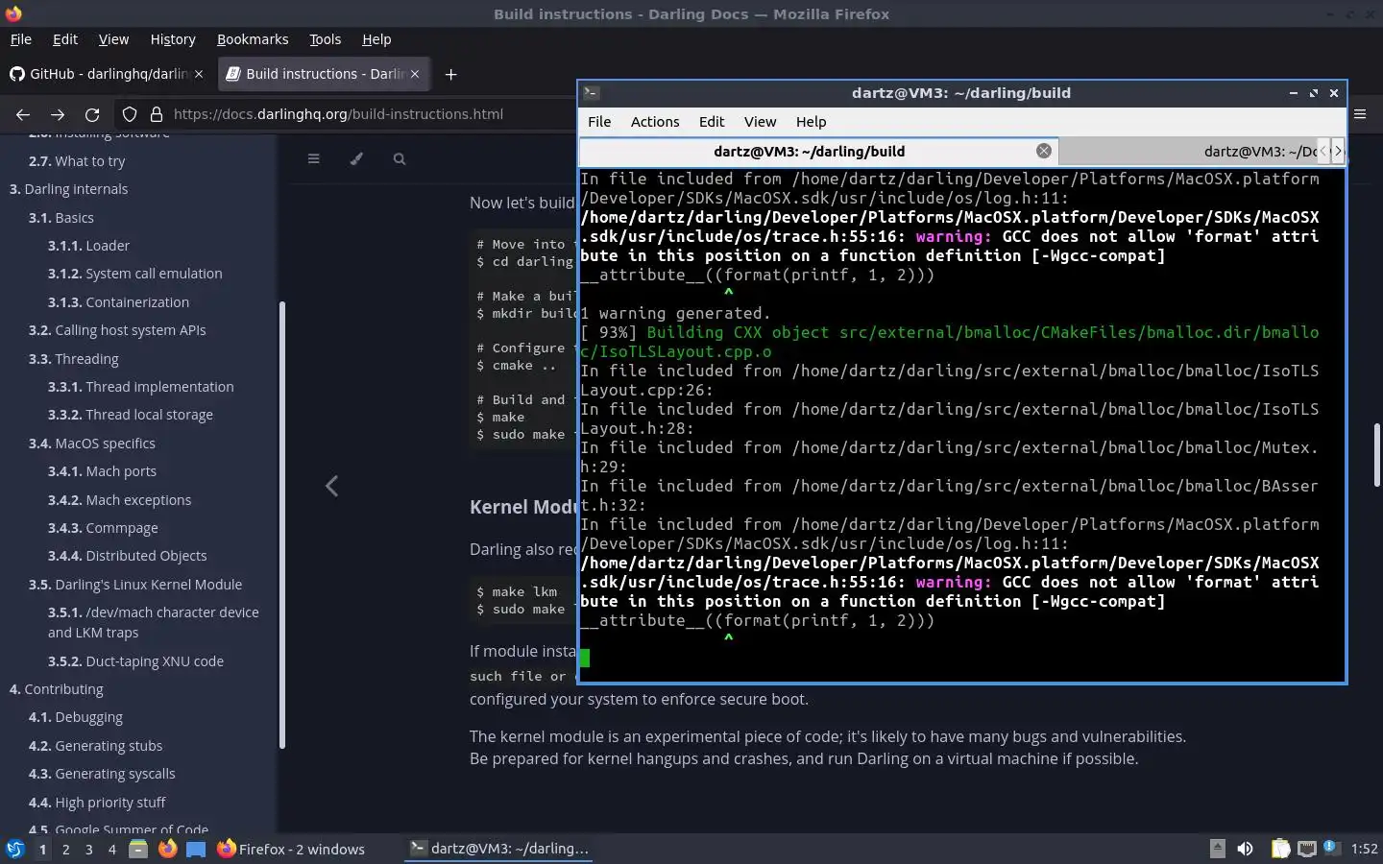Open the terminal Help menu
The width and height of the screenshot is (1383, 864).
(x=811, y=122)
